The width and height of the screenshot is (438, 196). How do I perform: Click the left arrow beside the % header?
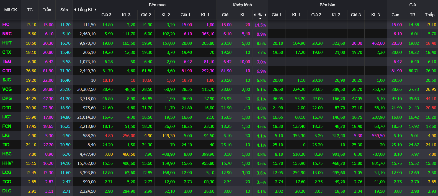click(255, 15)
